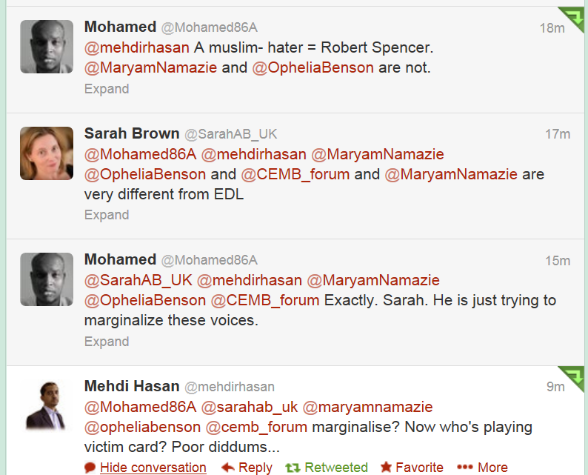Click the Reply arrow icon
Image resolution: width=588 pixels, height=475 pixels.
pos(228,468)
